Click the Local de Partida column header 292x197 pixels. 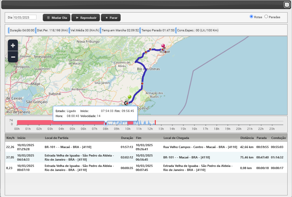click(57, 138)
